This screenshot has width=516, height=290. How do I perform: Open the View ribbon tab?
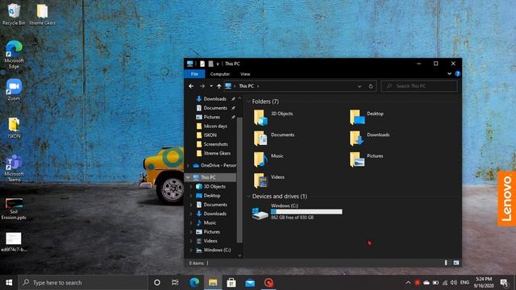tap(245, 74)
